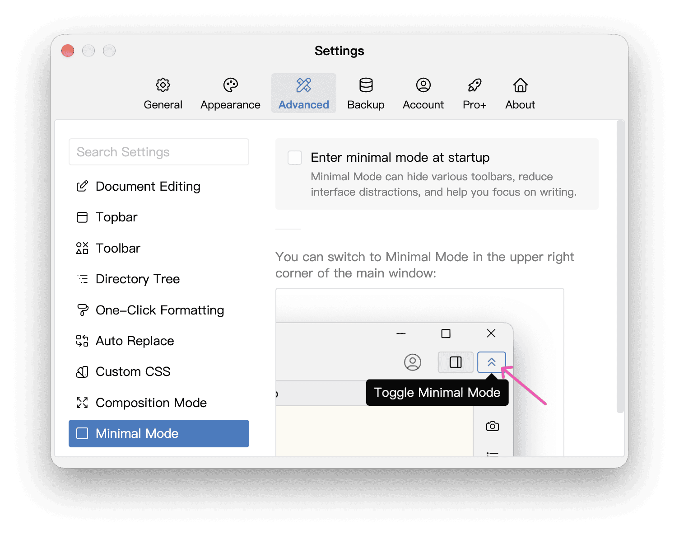Open the Backup tab
679x535 pixels.
tap(366, 94)
